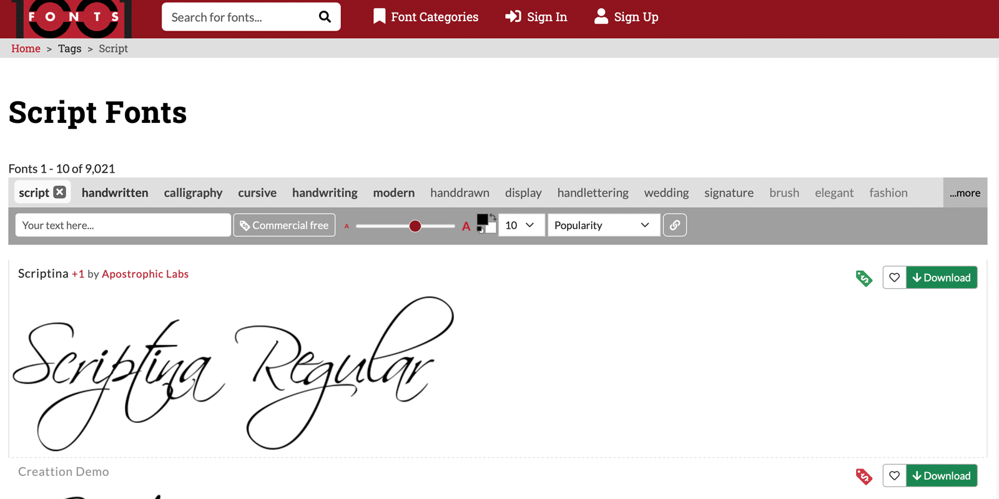Select the handdrawn tag
Screen dimensions: 999x499
pos(460,193)
